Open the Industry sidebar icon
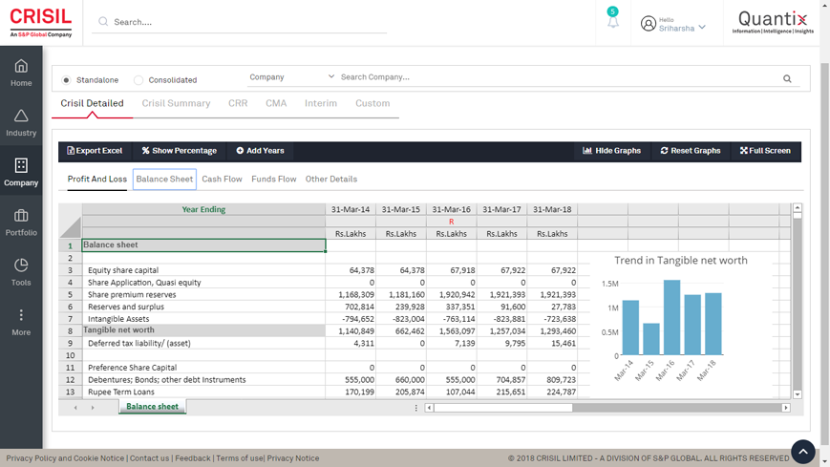 pyautogui.click(x=21, y=122)
